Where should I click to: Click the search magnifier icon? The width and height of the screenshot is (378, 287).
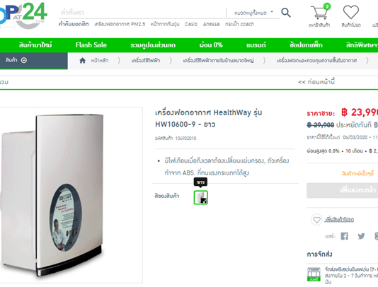(286, 13)
